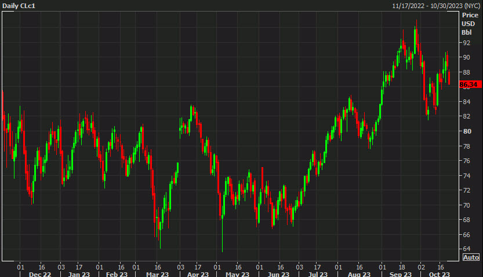Click the 68 price axis value
The height and width of the screenshot is (277, 483).
[x=467, y=220]
